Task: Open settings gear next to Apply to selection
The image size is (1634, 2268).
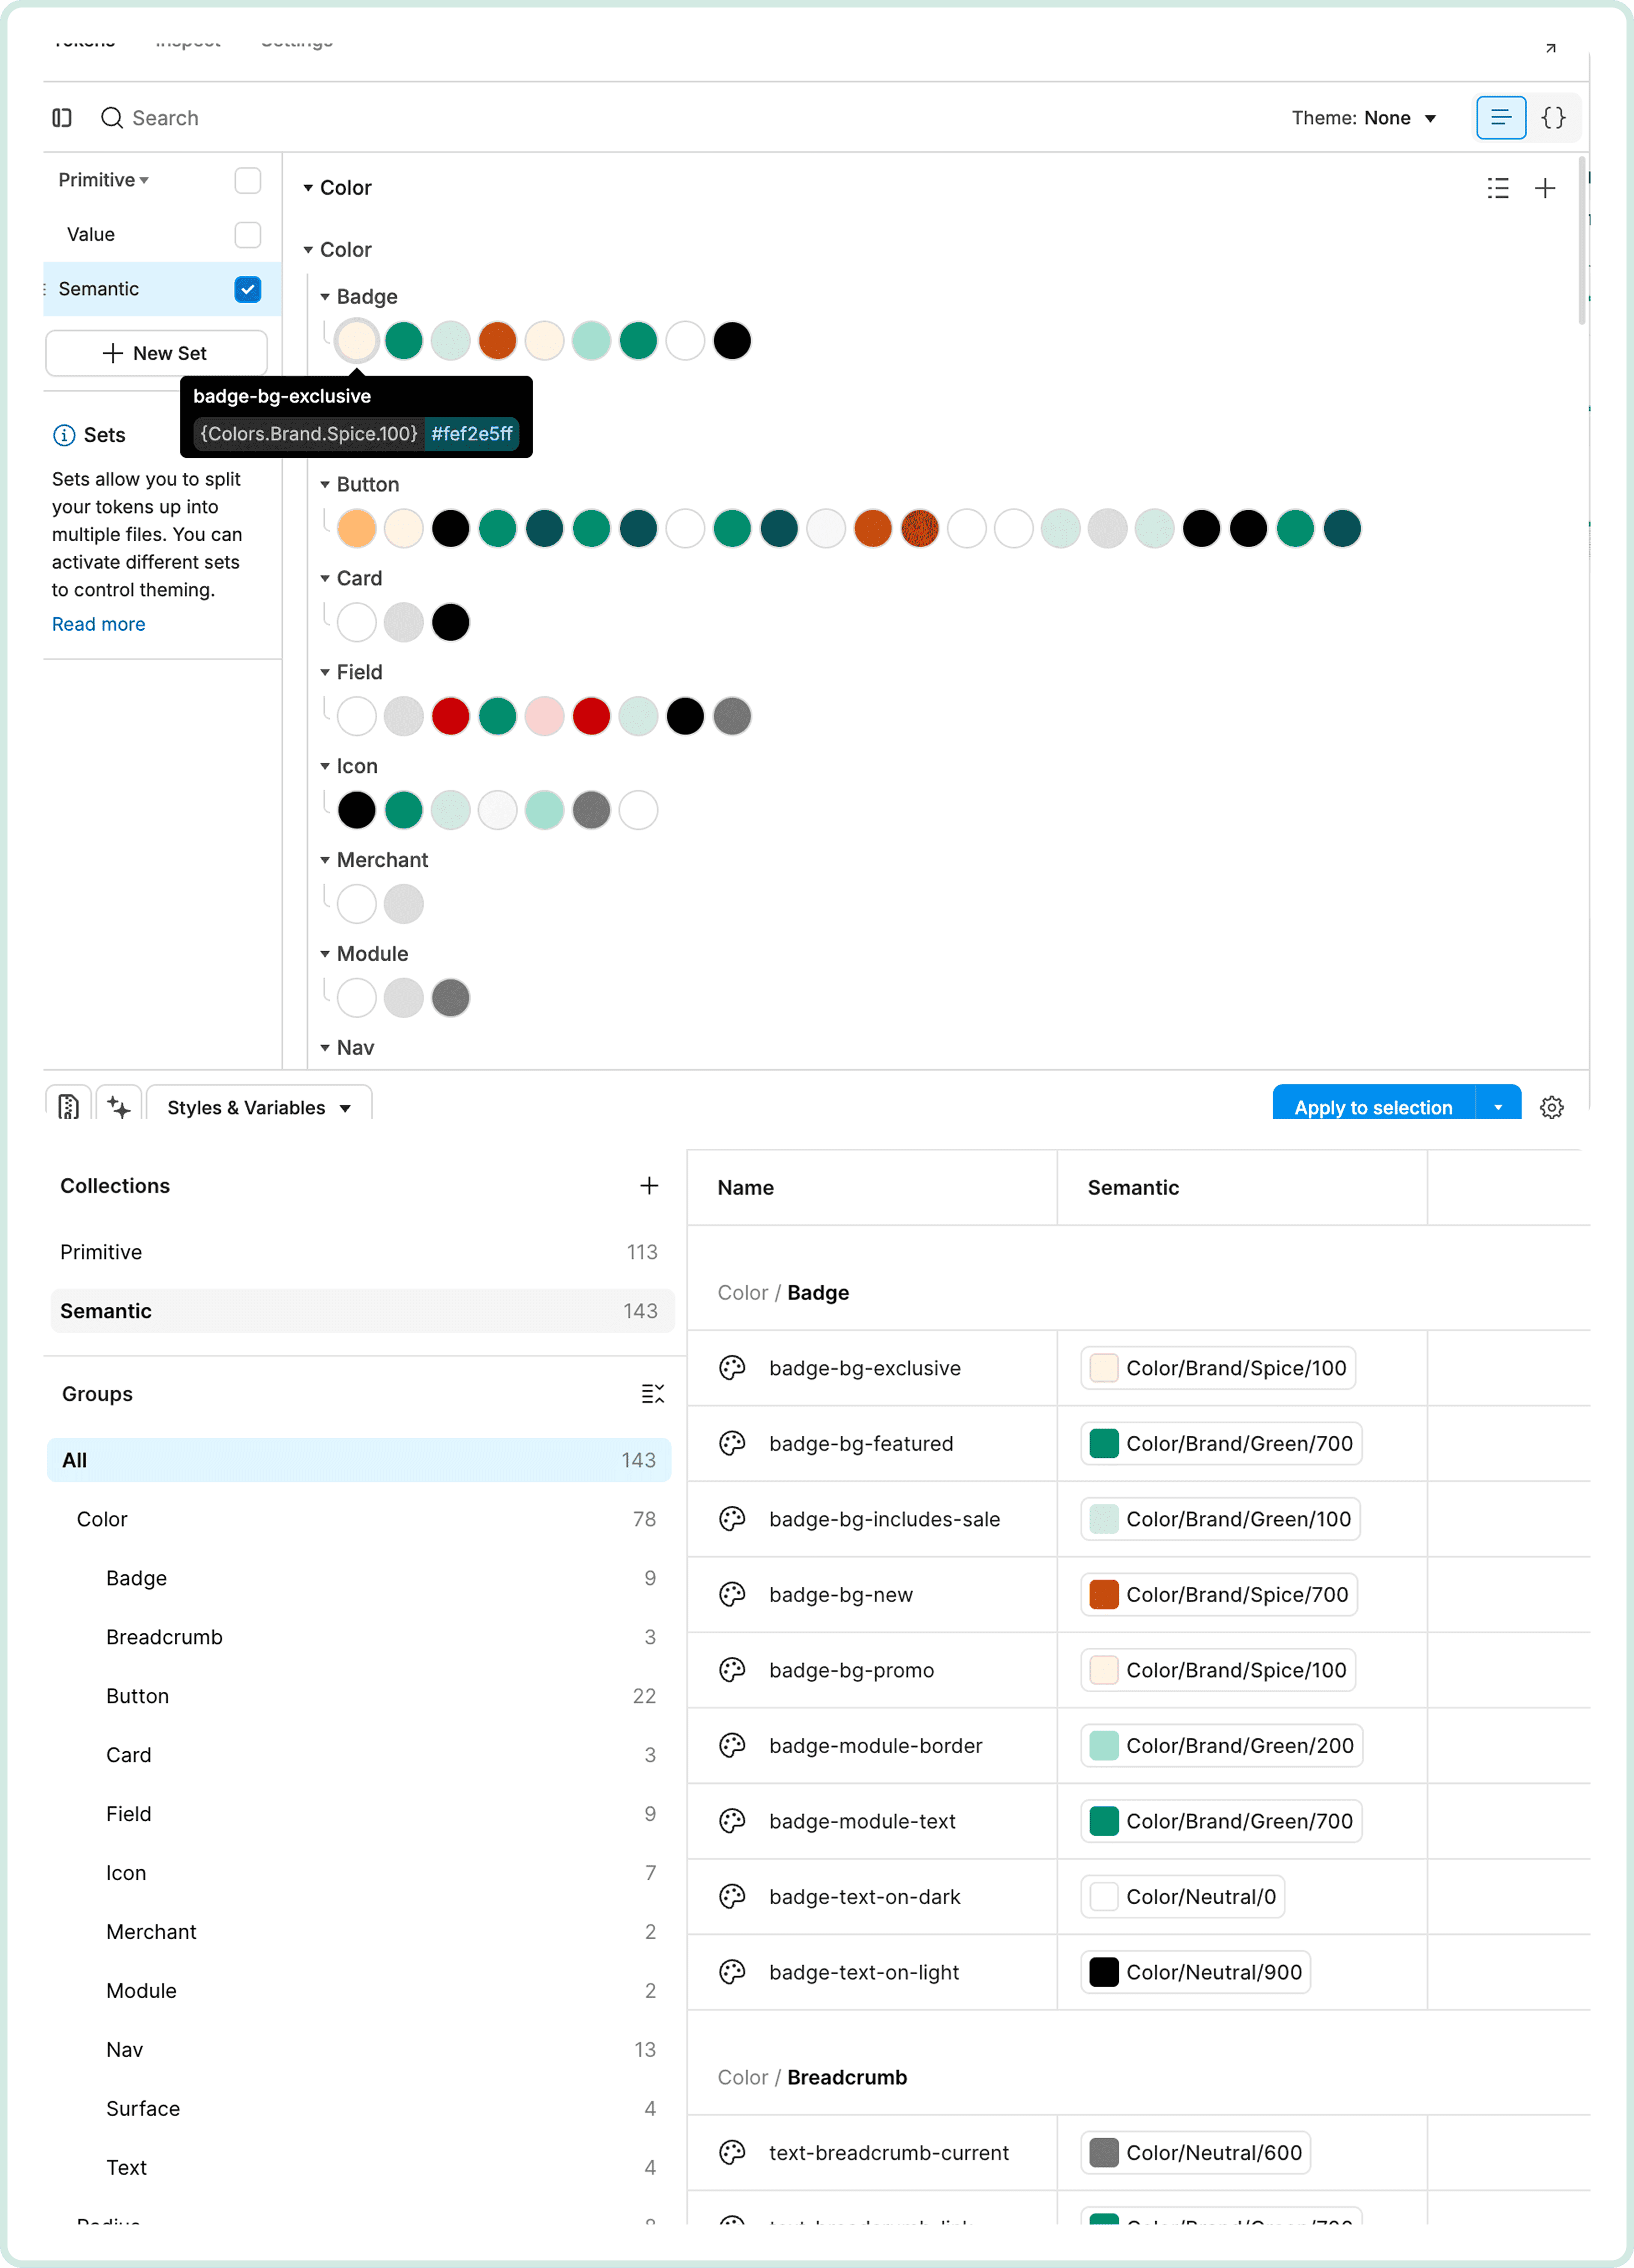Action: click(x=1551, y=1107)
